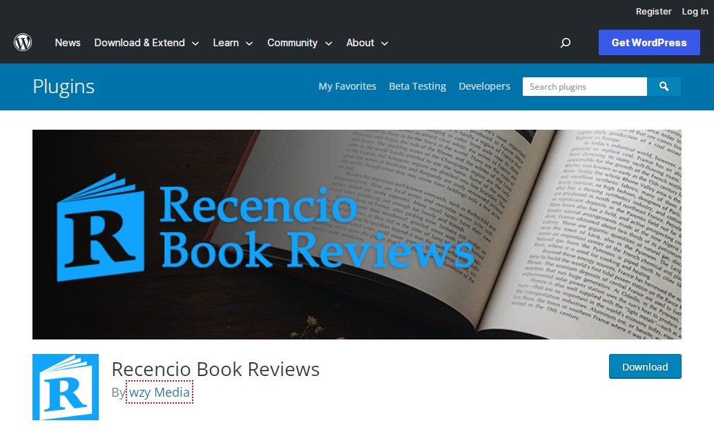Focus the Search plugins field
Image resolution: width=714 pixels, height=434 pixels.
tap(585, 86)
